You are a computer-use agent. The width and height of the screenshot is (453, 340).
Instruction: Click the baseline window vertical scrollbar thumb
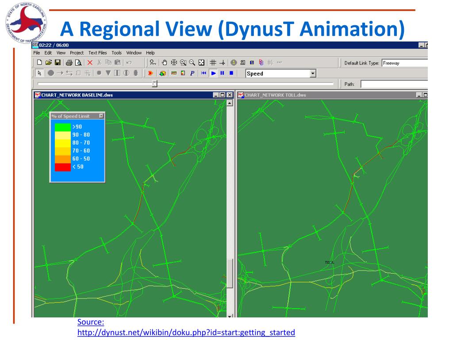point(230,273)
